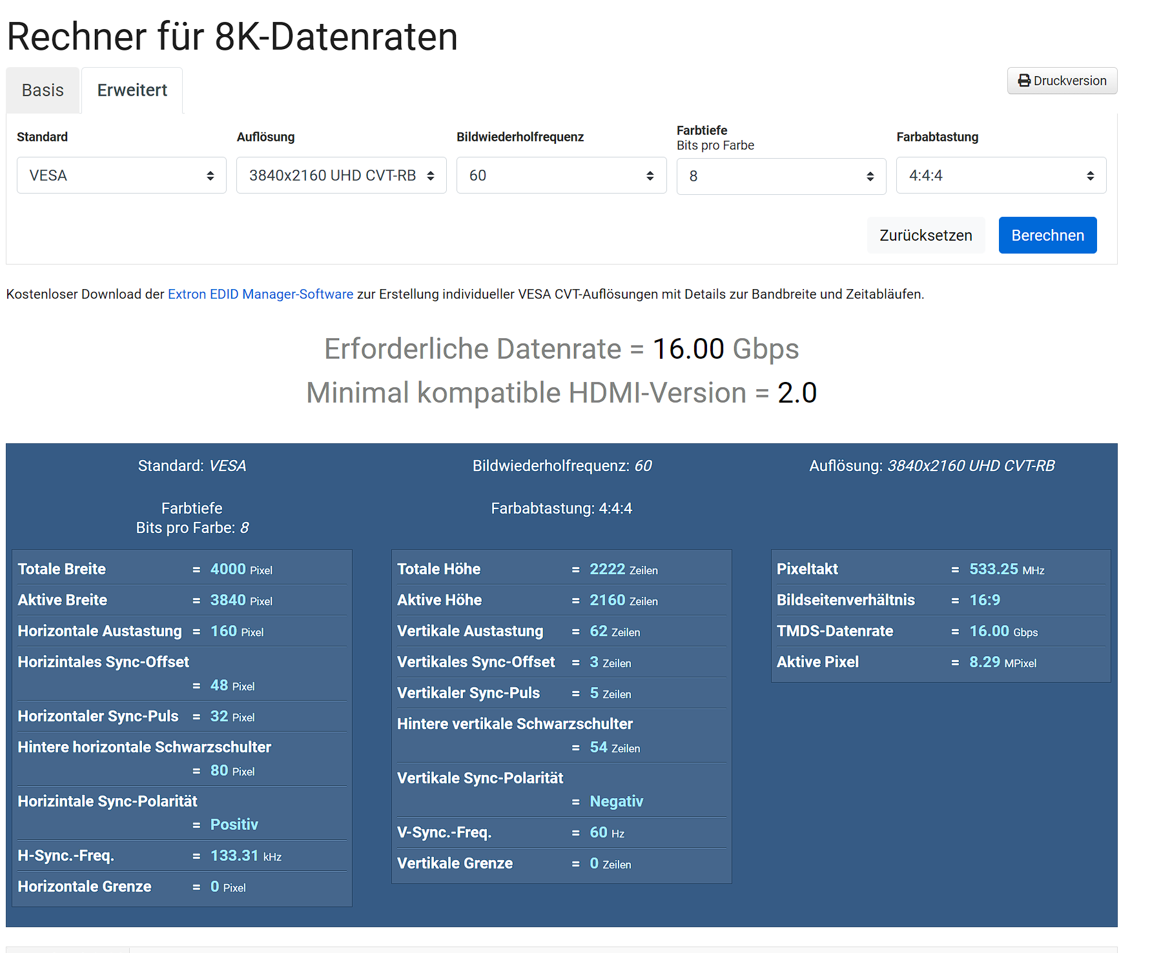1161x953 pixels.
Task: Open the Extron EDID Manager-Software link
Action: [x=261, y=294]
